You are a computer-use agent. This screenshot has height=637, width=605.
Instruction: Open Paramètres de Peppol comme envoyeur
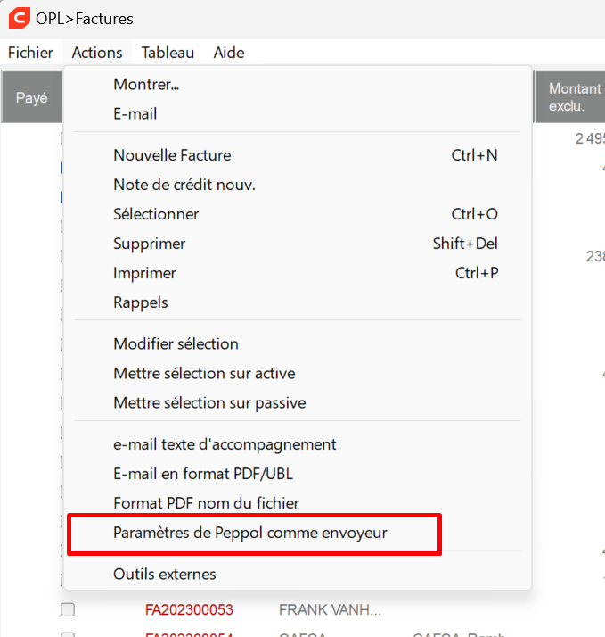pyautogui.click(x=298, y=533)
